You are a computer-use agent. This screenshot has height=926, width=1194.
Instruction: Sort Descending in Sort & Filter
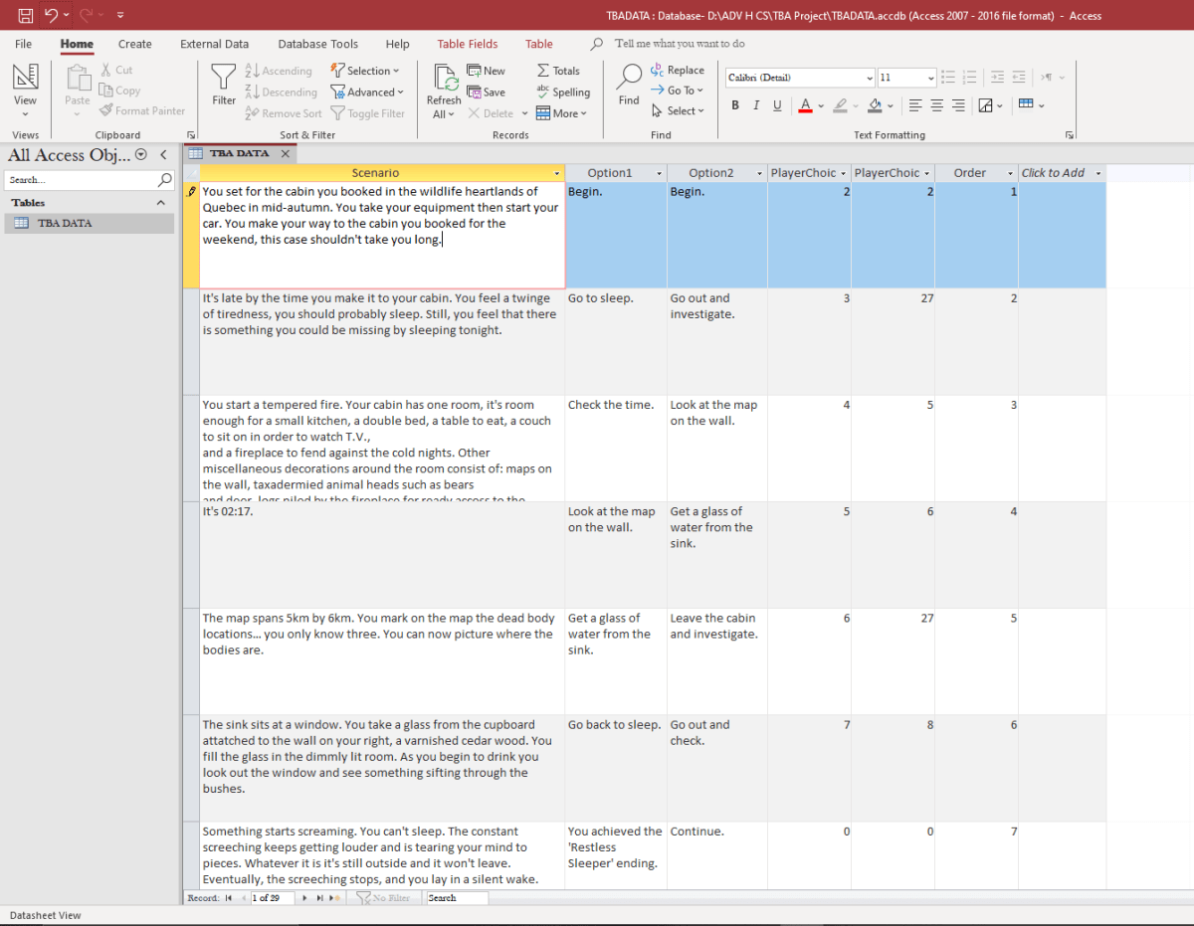(282, 92)
